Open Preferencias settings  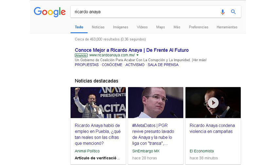tap(198, 27)
